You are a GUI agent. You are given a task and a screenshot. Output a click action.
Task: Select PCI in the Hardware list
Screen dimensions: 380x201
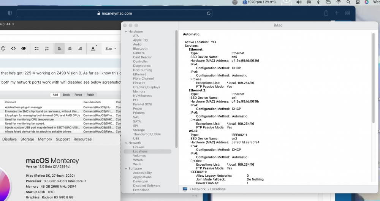pyautogui.click(x=136, y=100)
